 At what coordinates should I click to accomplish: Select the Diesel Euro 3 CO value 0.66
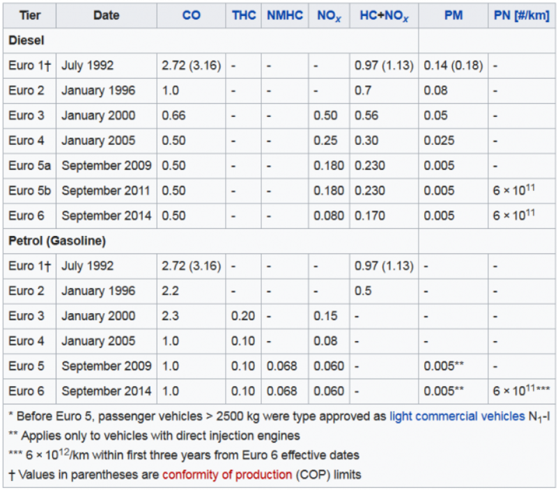coord(173,116)
